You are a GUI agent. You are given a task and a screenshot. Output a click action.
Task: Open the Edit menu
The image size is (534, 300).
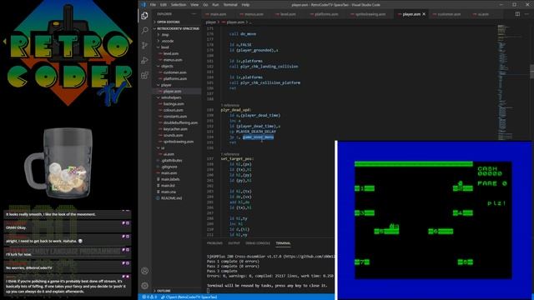click(x=164, y=5)
